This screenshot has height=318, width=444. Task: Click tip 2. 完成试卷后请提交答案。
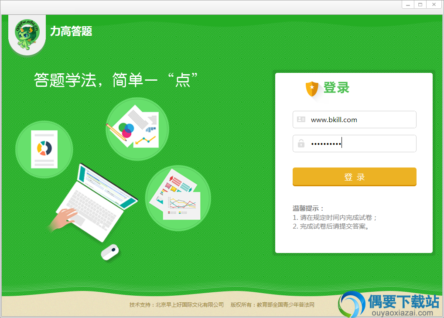(x=331, y=226)
